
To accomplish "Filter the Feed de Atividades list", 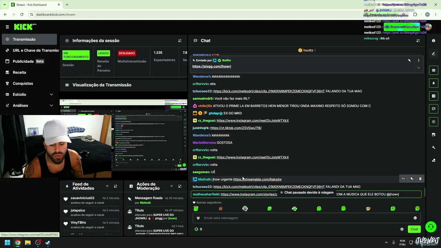I will point(107,186).
